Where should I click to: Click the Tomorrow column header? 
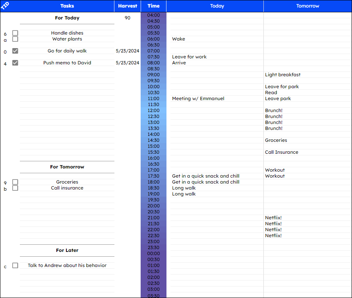point(308,6)
